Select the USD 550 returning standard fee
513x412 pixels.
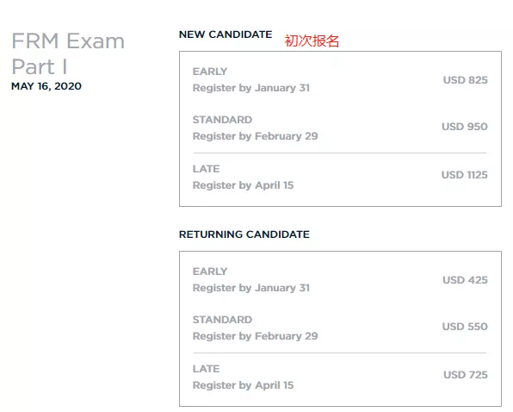click(465, 327)
